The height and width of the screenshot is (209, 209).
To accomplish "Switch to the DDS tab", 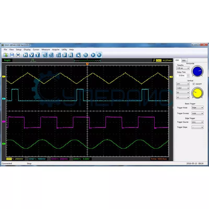I will coord(184,60).
